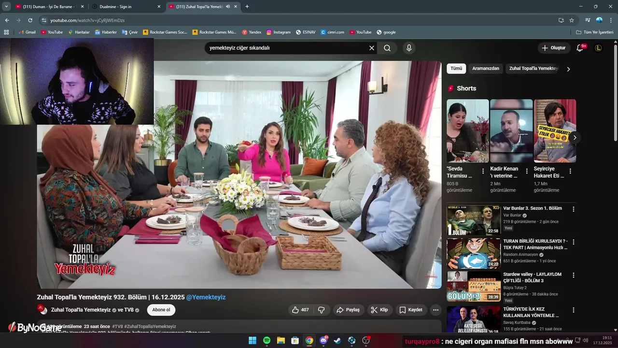Screen dimensions: 618x348
Task: Open options for Var Bunlar 3. Sezon video
Action: click(574, 209)
